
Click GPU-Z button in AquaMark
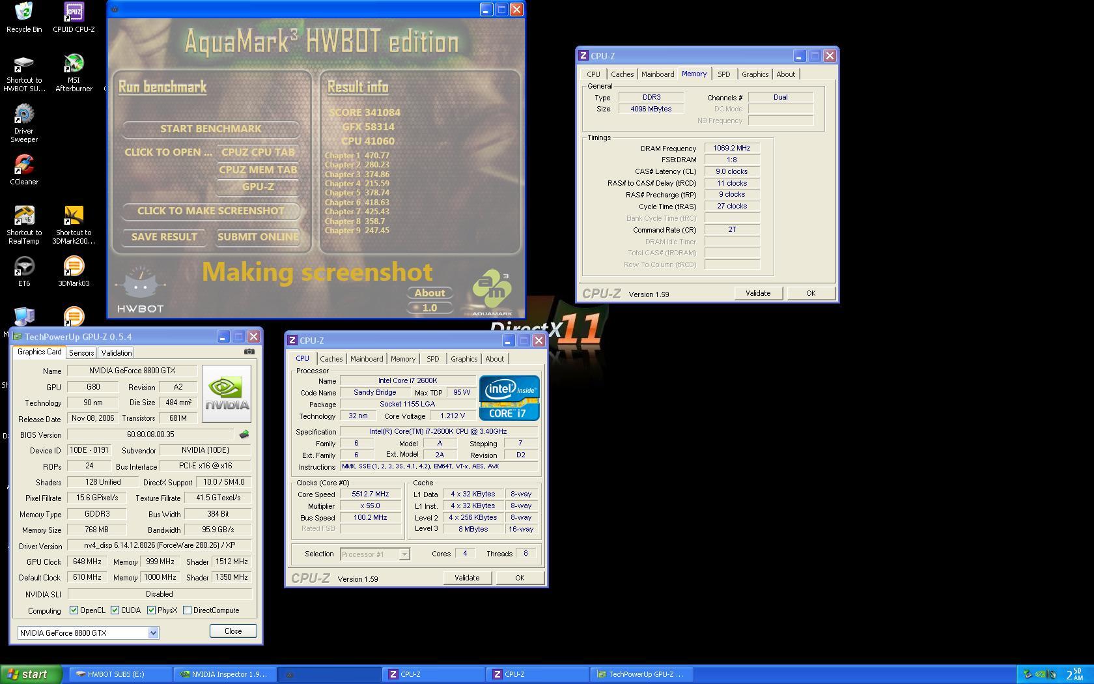[x=258, y=187]
